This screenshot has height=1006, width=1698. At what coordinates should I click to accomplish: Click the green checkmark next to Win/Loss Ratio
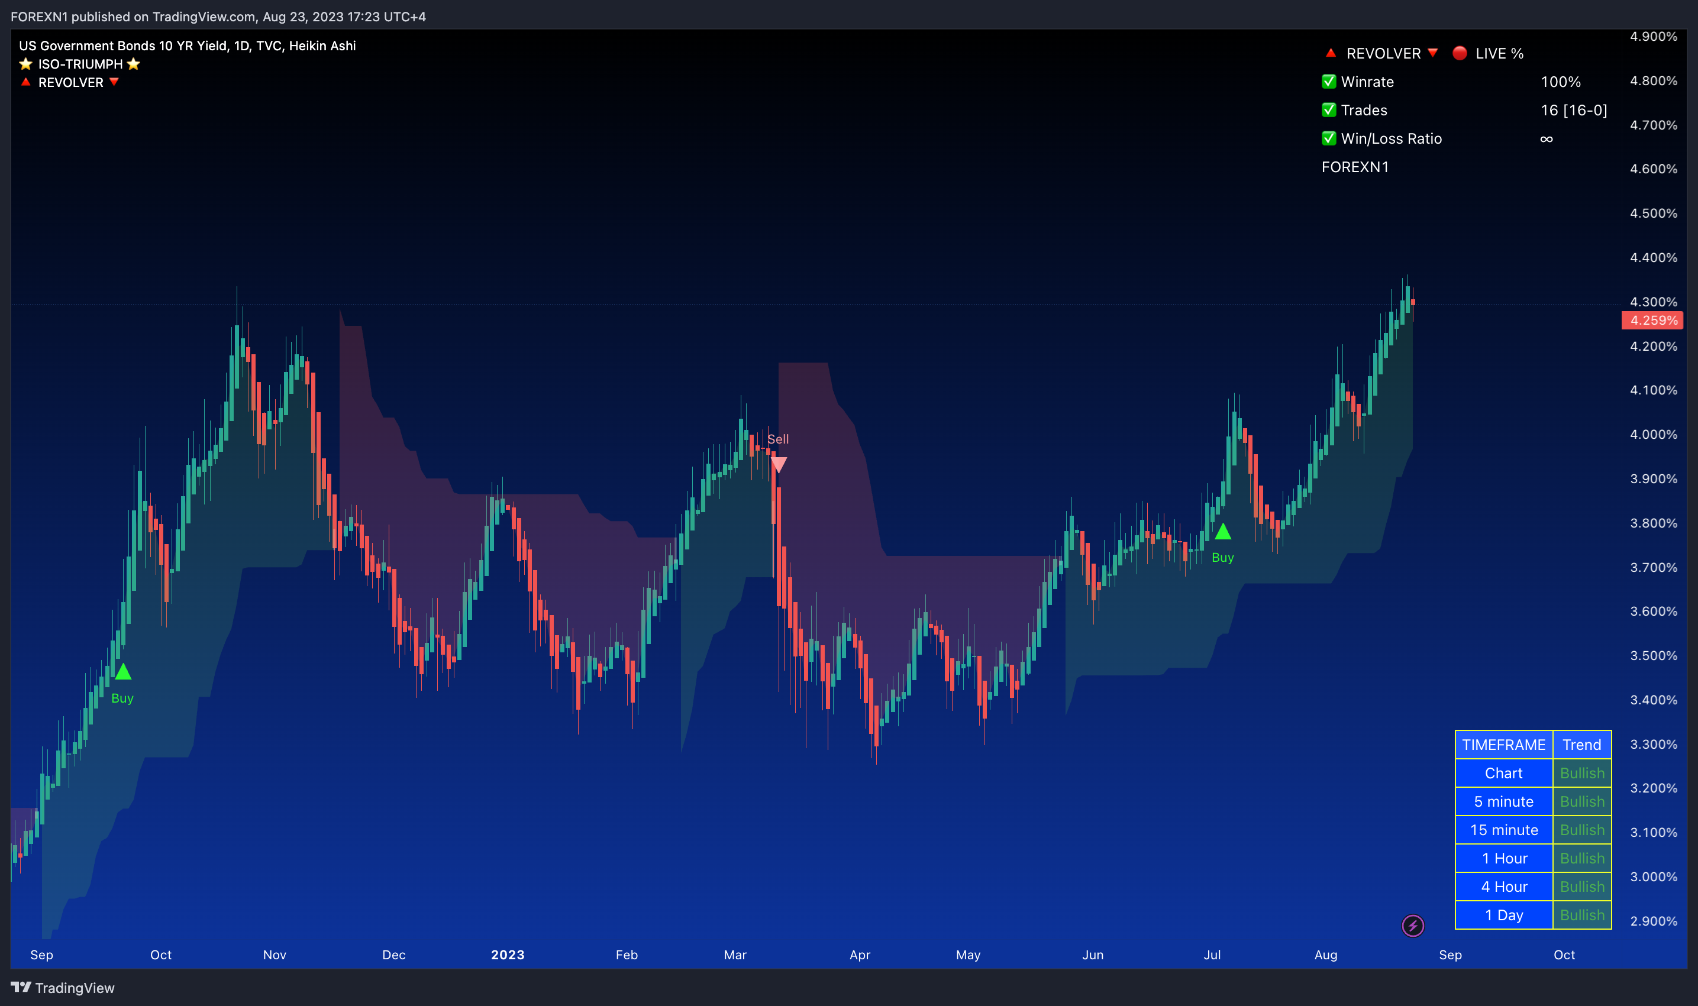click(x=1329, y=138)
